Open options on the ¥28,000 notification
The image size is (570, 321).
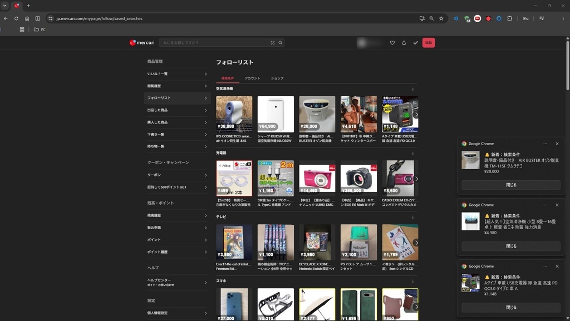[x=545, y=144]
